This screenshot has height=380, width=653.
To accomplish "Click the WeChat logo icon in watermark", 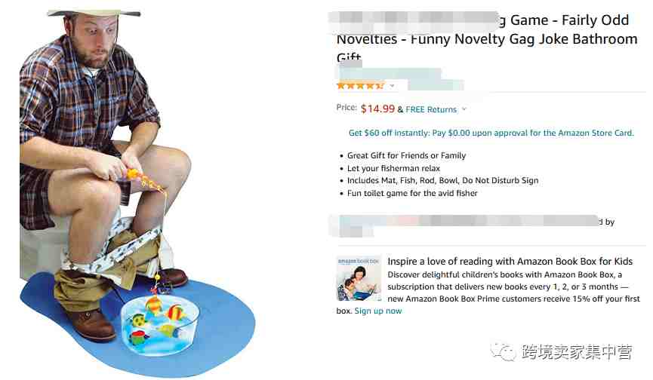I will pos(503,352).
